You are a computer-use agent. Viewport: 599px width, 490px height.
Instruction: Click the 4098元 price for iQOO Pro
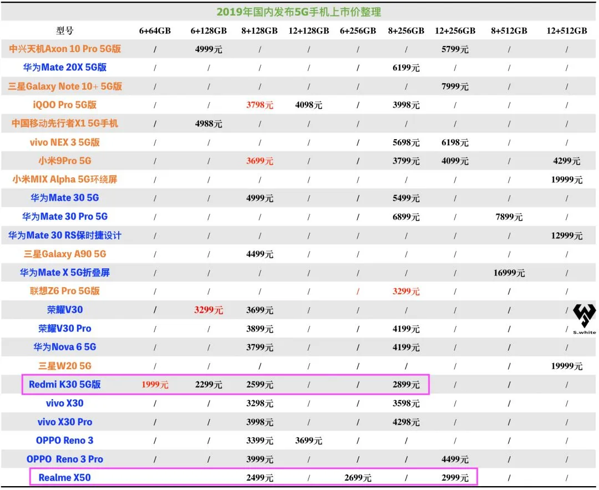coord(309,105)
